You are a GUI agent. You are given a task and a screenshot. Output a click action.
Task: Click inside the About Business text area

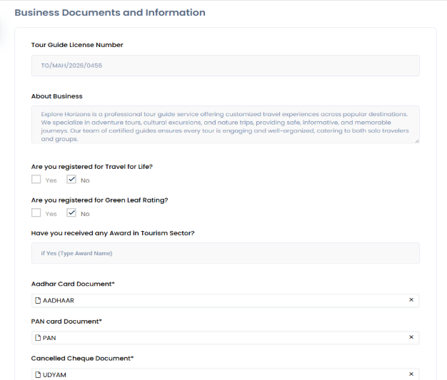(x=225, y=124)
